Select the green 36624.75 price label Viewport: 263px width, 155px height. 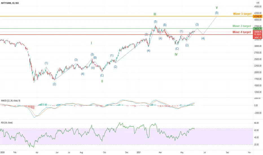[x=258, y=29]
